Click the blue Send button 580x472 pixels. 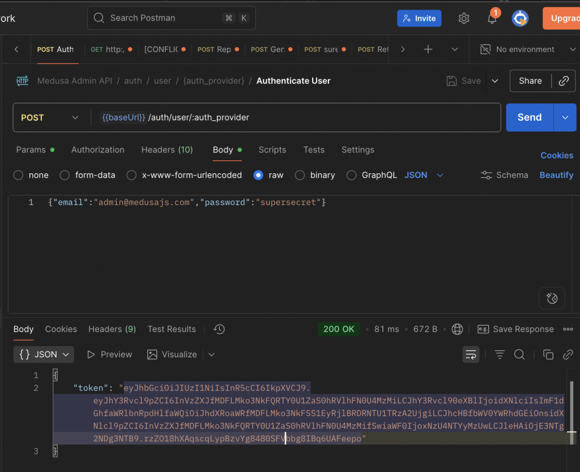click(530, 117)
